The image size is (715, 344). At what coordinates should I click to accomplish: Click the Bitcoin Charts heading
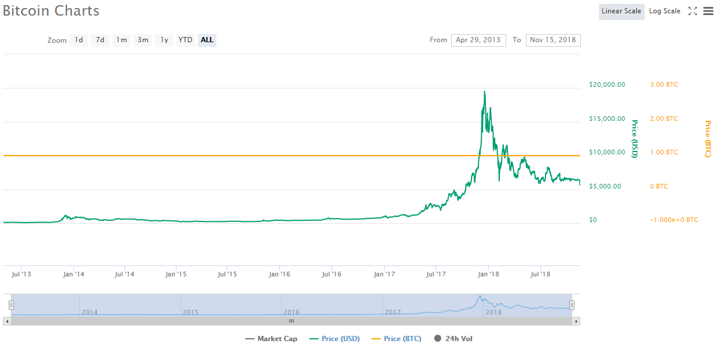(x=51, y=11)
